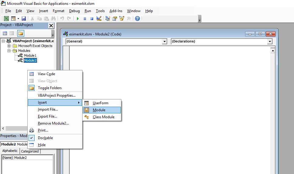Open VBA Help question mark icon
Screen dimensions: 294x174
(x=137, y=18)
